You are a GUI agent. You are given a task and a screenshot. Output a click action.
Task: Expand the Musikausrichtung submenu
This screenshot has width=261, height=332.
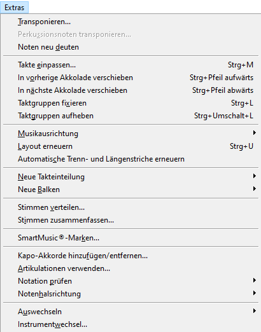pos(130,134)
